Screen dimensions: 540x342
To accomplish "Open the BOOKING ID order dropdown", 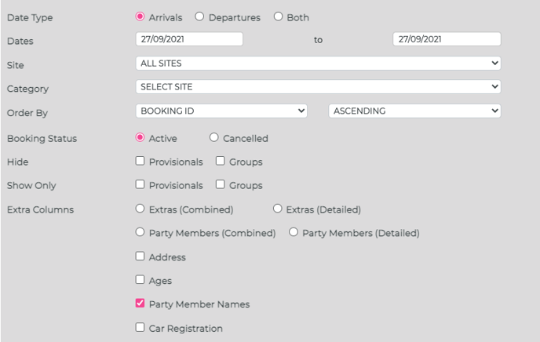I will tap(221, 111).
